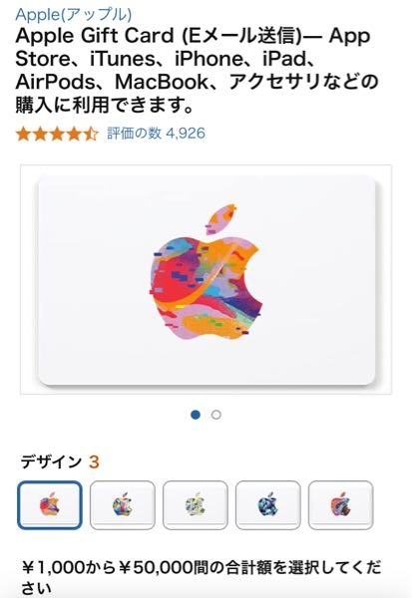Open the Apple(アップル) brand link
Viewport: 412px width, 598px height.
click(x=73, y=15)
